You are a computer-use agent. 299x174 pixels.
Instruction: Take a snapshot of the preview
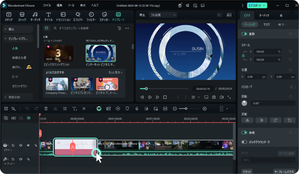pos(214,97)
